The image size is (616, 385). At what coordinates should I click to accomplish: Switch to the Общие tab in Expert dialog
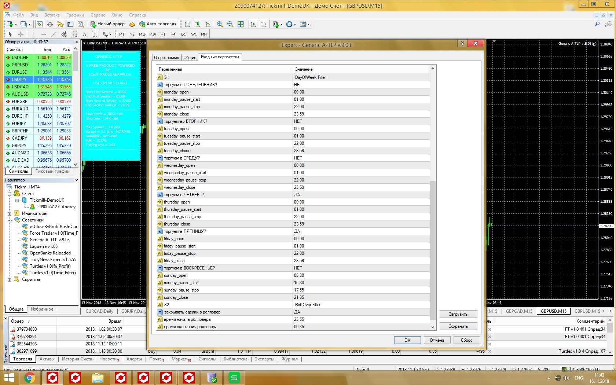coord(190,58)
